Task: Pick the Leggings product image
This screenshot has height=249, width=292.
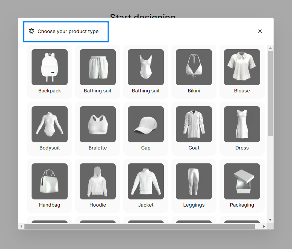Action: [x=194, y=181]
